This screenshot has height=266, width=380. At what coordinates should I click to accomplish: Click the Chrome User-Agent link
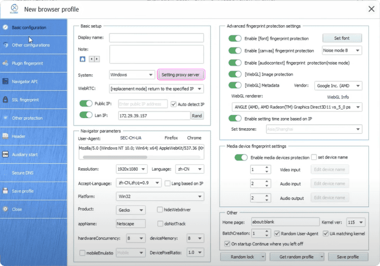click(194, 138)
